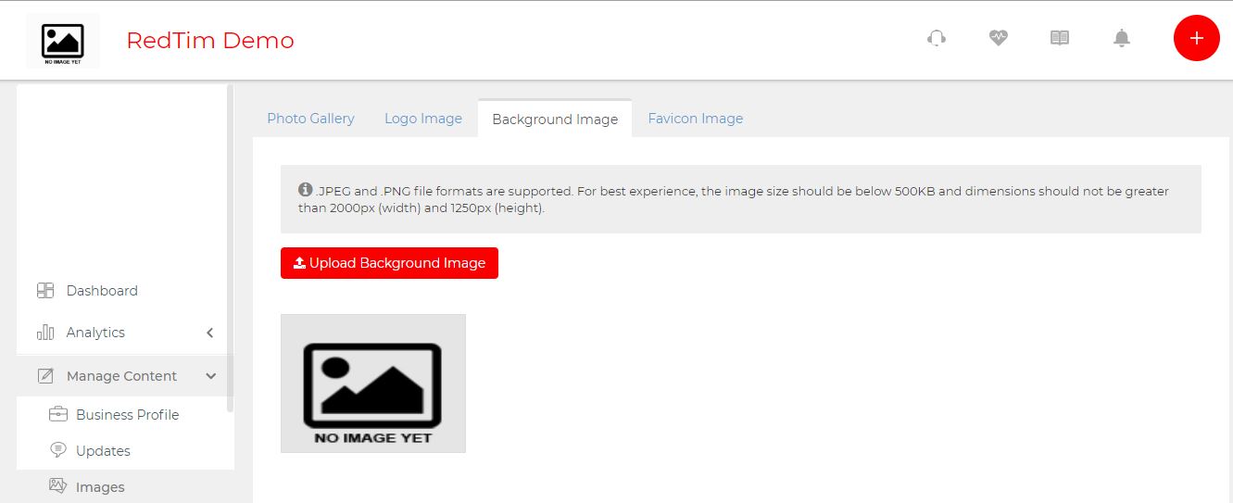Image resolution: width=1233 pixels, height=503 pixels.
Task: Collapse the Manage Content chevron
Action: point(211,376)
